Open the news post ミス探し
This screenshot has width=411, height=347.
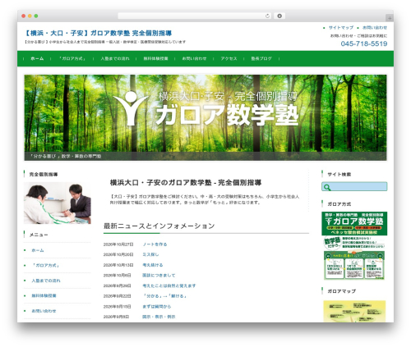point(150,254)
